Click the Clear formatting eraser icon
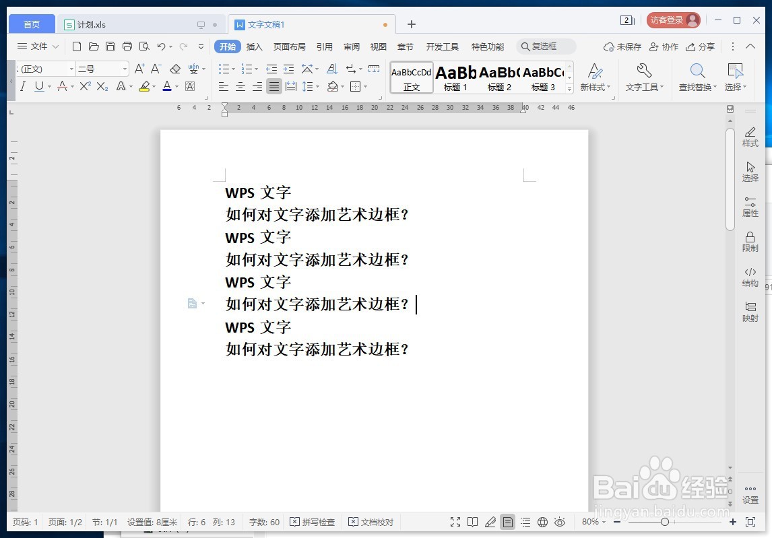 click(174, 69)
